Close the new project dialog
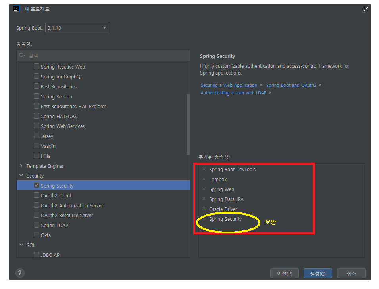Screen dimensions: 379x289 click(366, 9)
